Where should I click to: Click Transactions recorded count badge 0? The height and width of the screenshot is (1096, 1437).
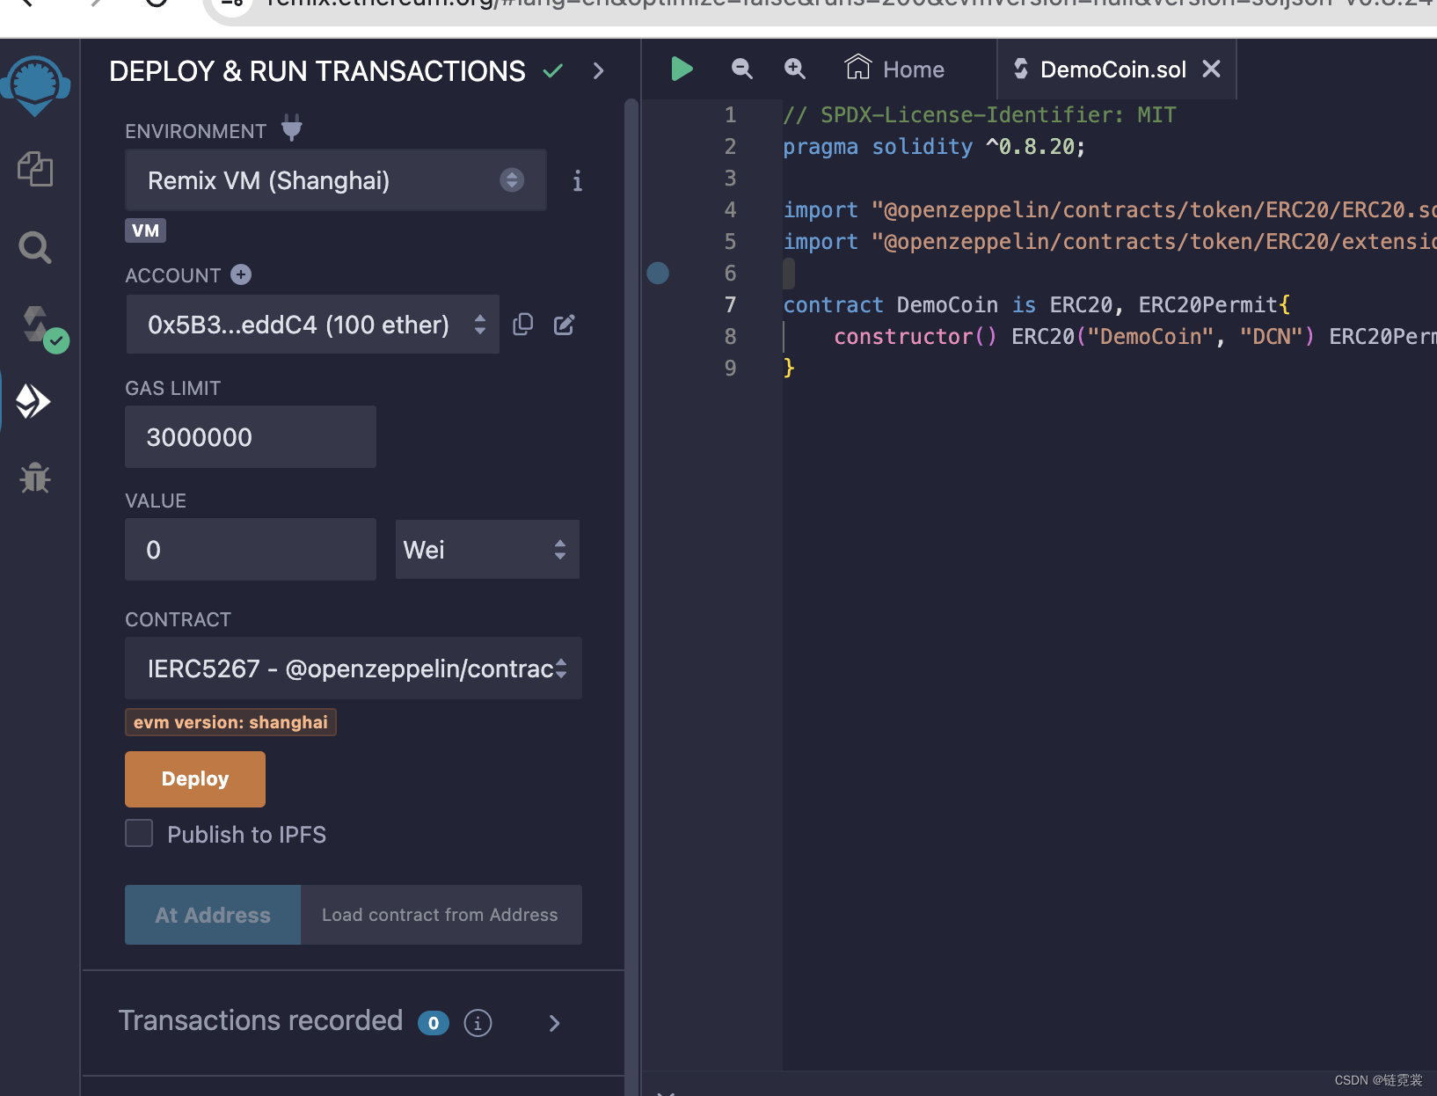[x=434, y=1023]
